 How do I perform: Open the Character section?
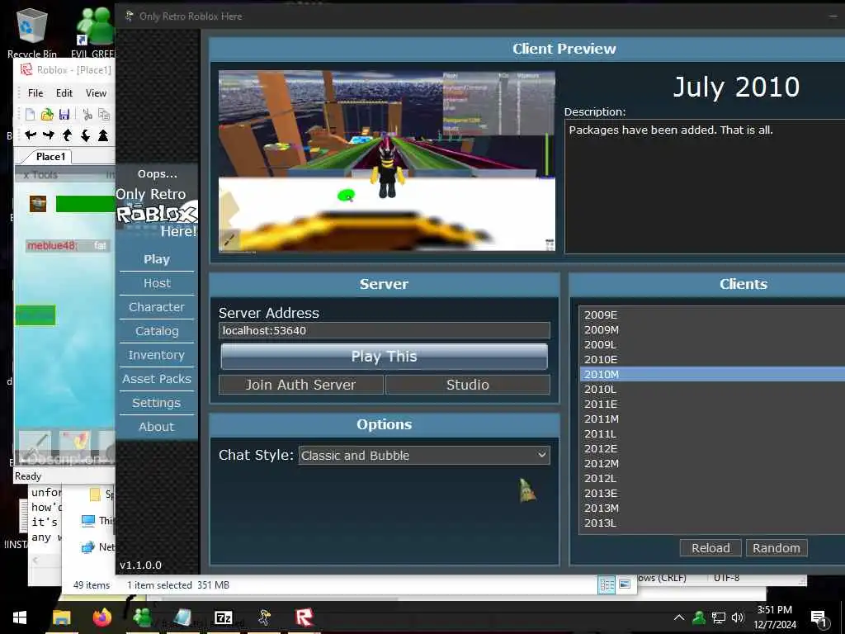pyautogui.click(x=156, y=307)
